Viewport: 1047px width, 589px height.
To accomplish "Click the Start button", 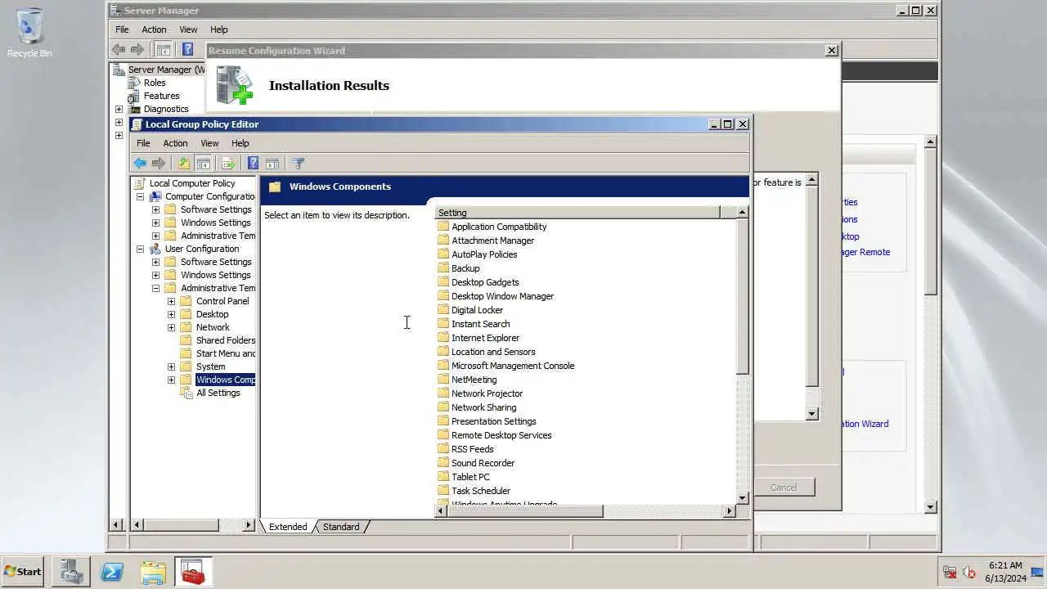I will click(23, 572).
